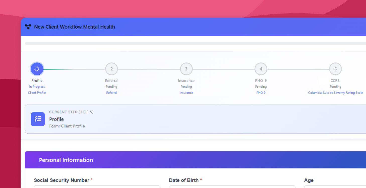Click the Personal Information section header
Screen dimensions: 366x188
pyautogui.click(x=66, y=160)
